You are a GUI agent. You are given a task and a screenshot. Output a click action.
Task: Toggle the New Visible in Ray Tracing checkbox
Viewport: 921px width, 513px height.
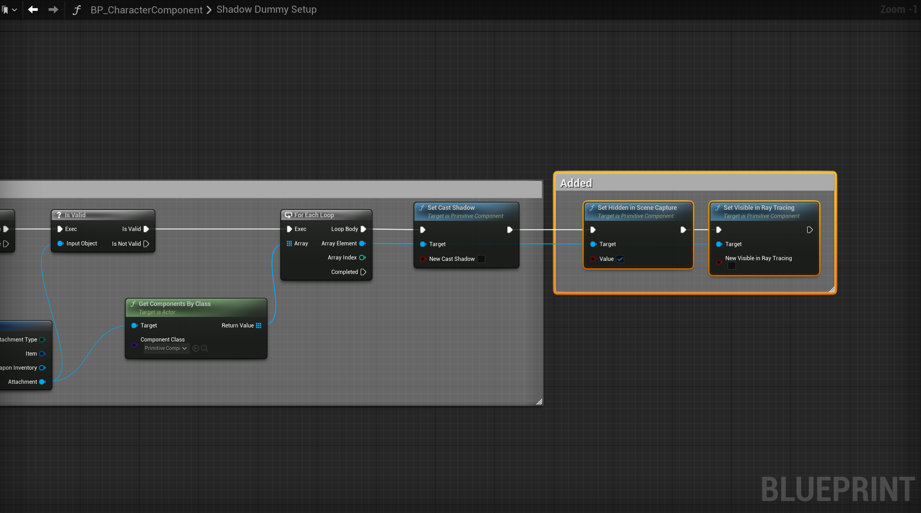731,266
